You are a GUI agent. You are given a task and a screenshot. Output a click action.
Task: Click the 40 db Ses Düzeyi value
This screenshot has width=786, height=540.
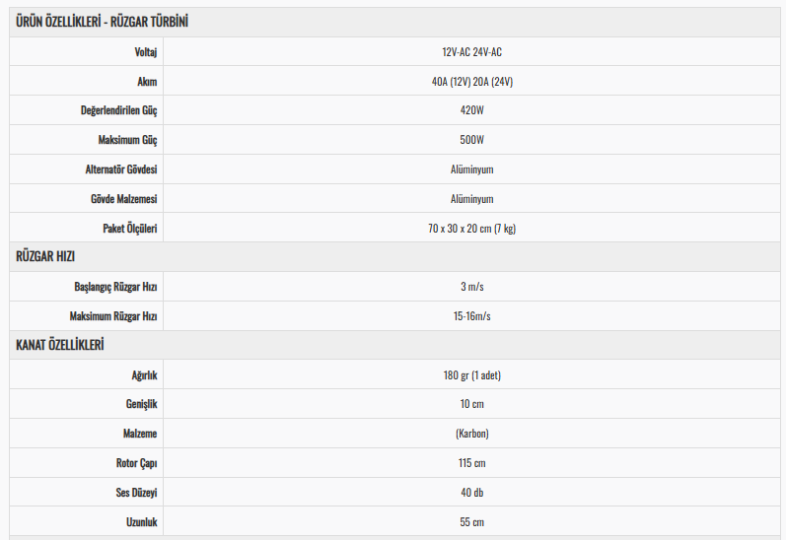(471, 493)
